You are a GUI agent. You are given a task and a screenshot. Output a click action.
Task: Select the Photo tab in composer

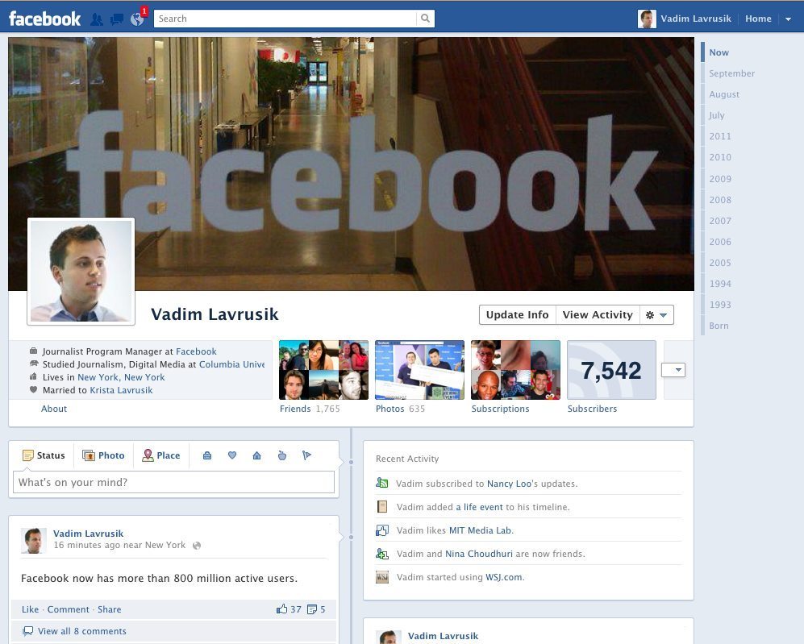pyautogui.click(x=103, y=455)
